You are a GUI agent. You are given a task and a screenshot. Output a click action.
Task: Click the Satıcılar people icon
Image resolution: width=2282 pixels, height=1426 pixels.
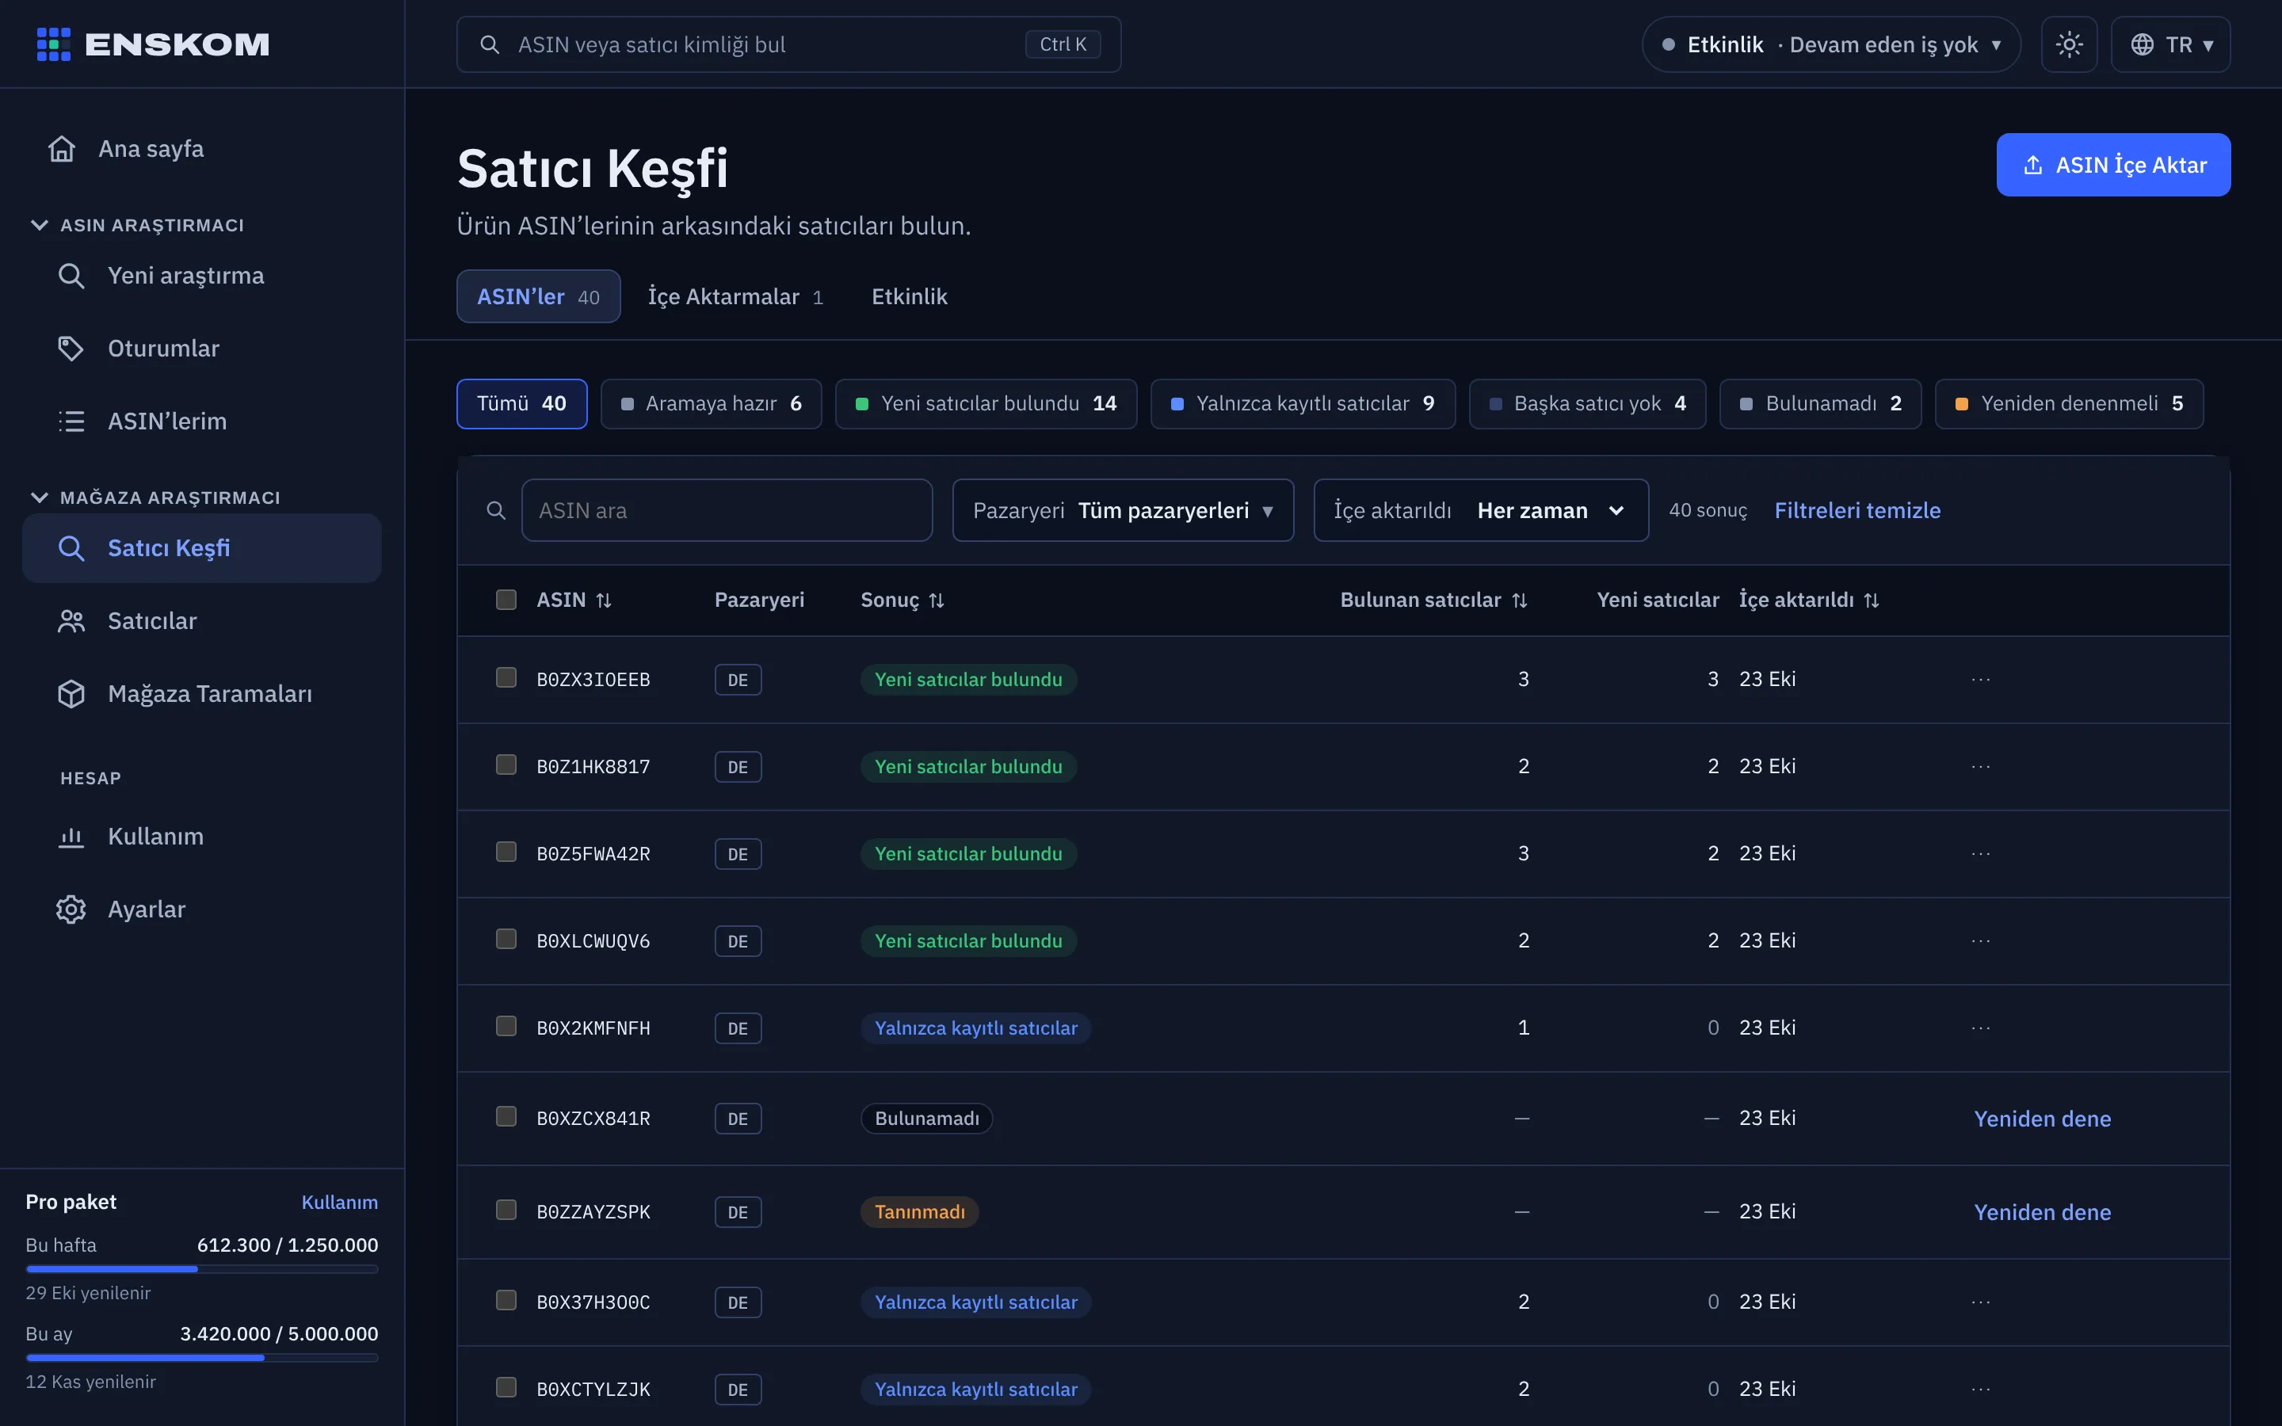point(71,620)
